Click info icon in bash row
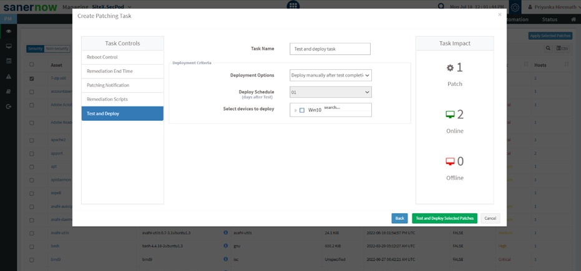 point(225,245)
